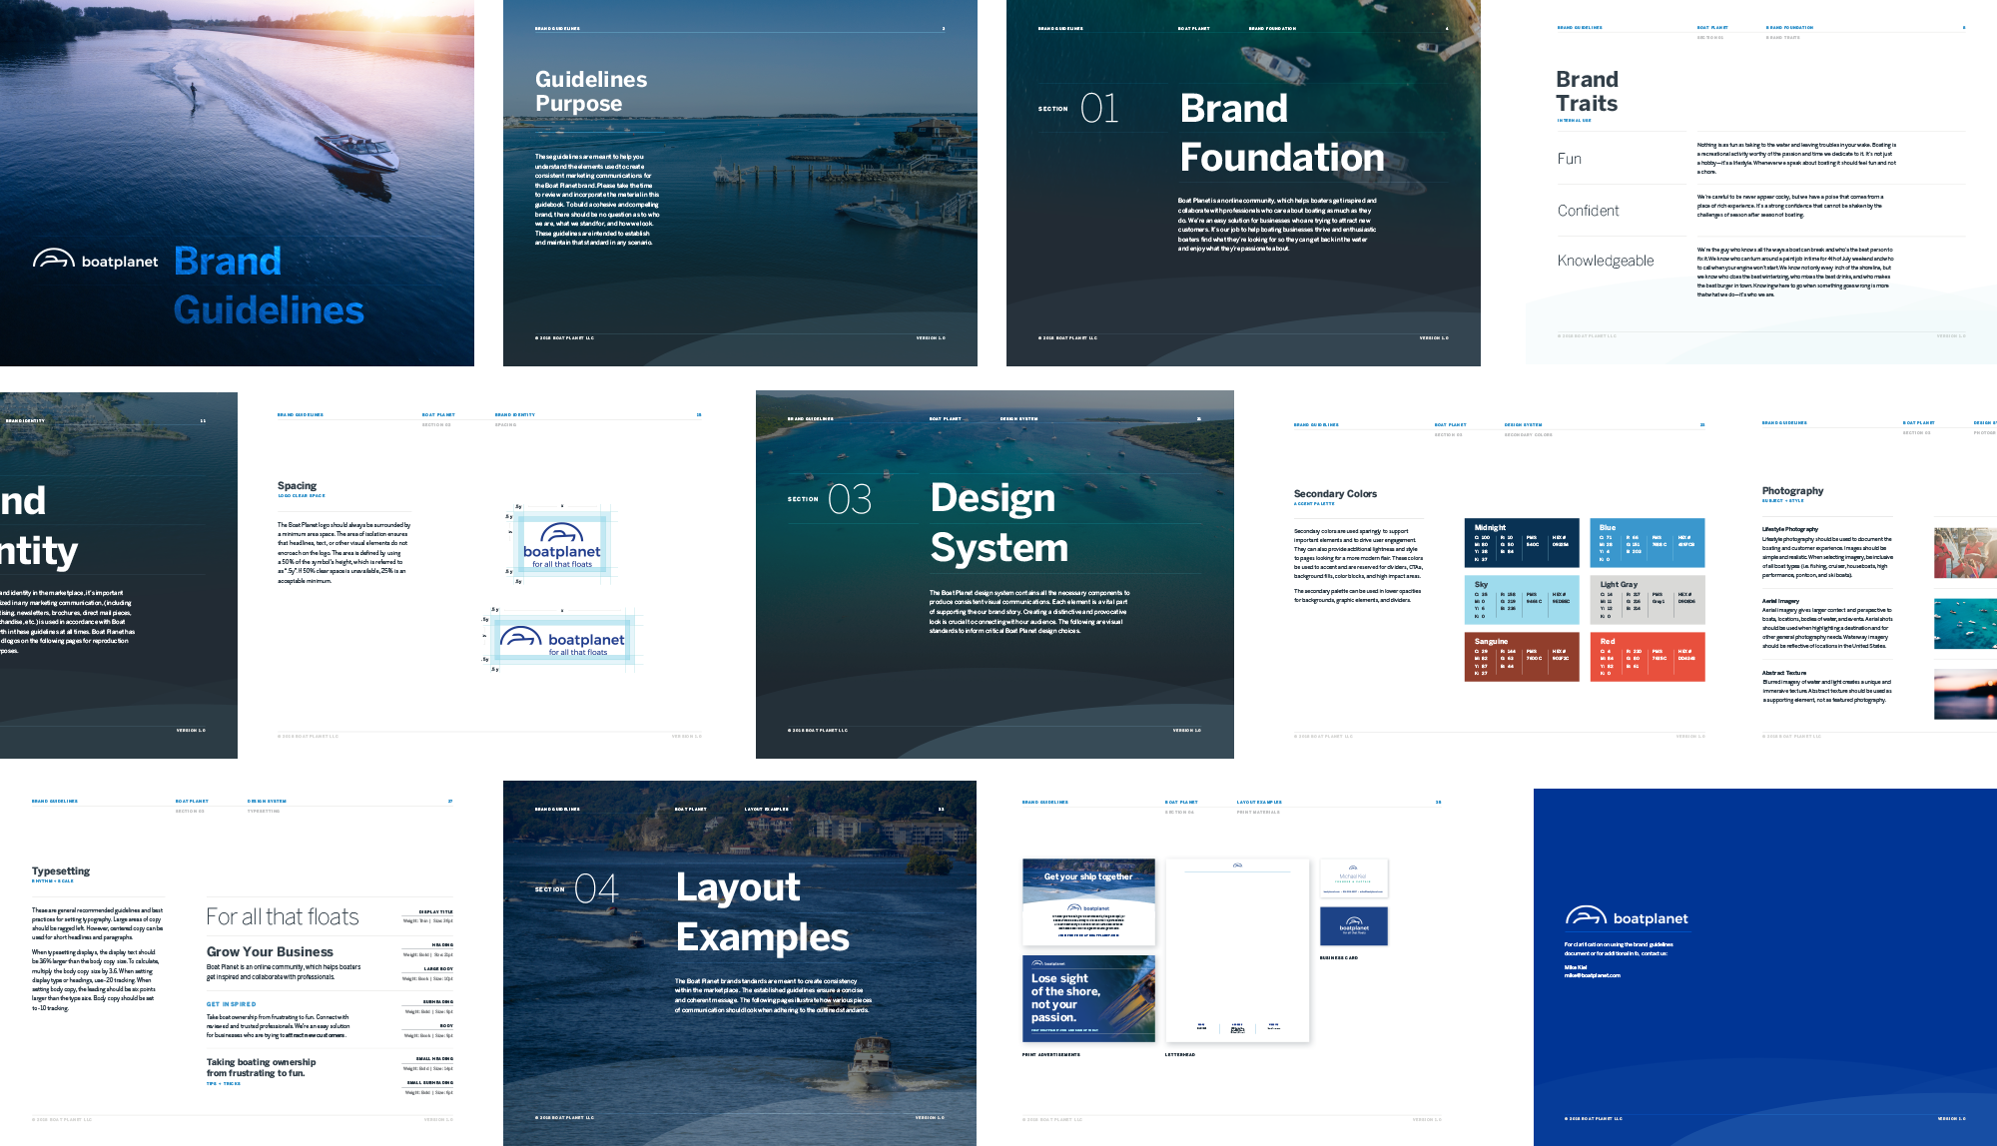Image resolution: width=1997 pixels, height=1146 pixels.
Task: Click the 'Grow Your Business' heading sample
Action: click(270, 951)
